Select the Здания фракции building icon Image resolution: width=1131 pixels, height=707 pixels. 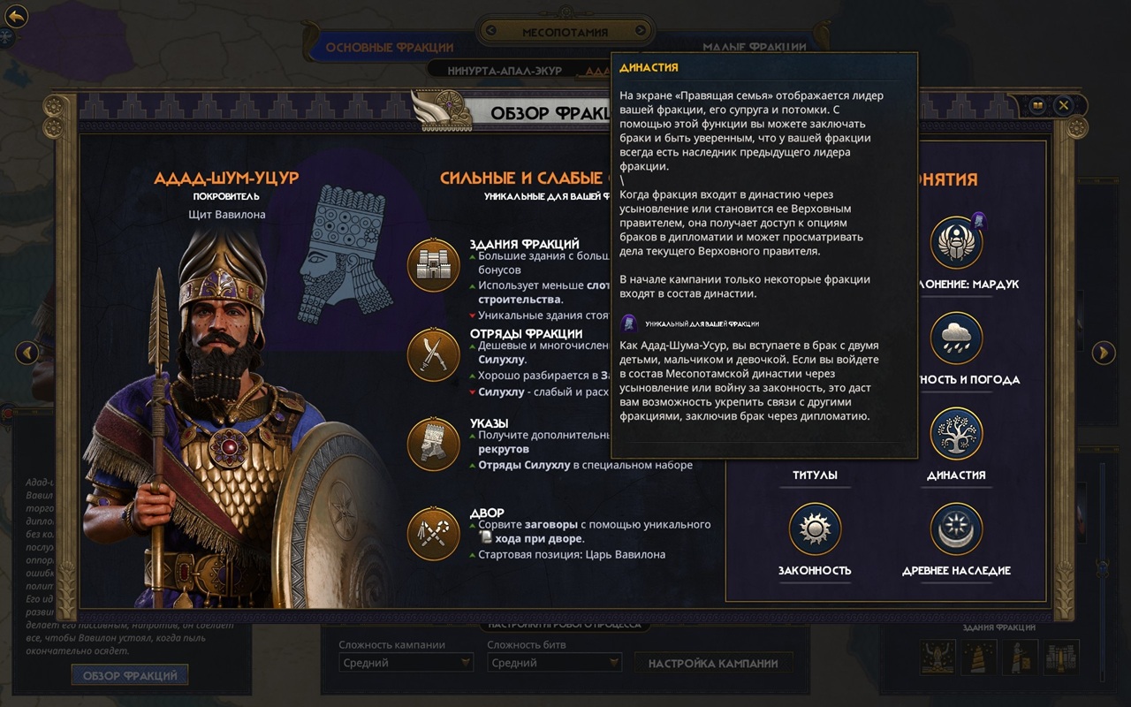434,264
